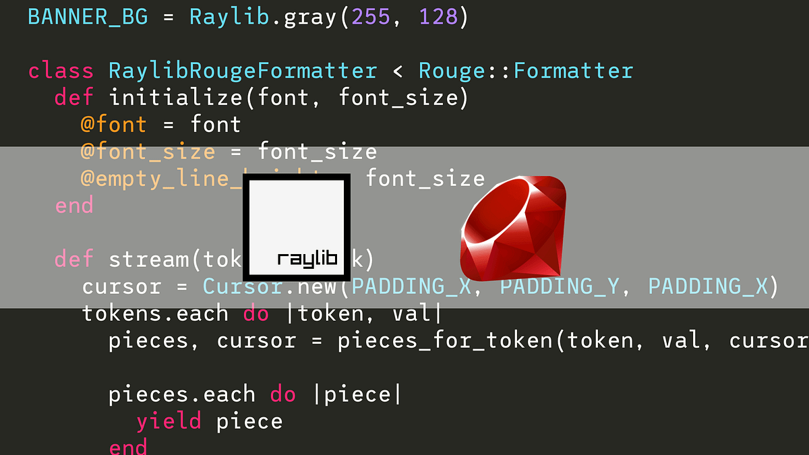The height and width of the screenshot is (455, 809).
Task: Select the BANNER_BG constant
Action: pyautogui.click(x=87, y=16)
